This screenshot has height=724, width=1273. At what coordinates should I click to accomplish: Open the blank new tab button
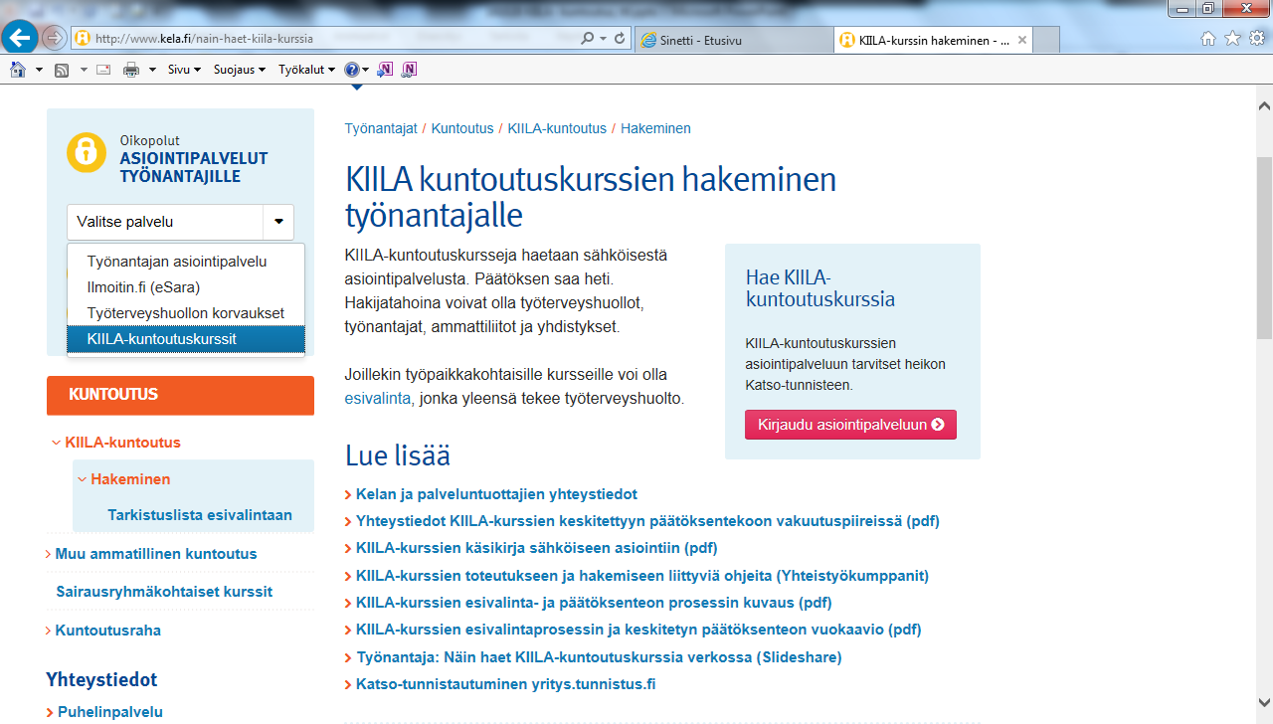point(1045,41)
